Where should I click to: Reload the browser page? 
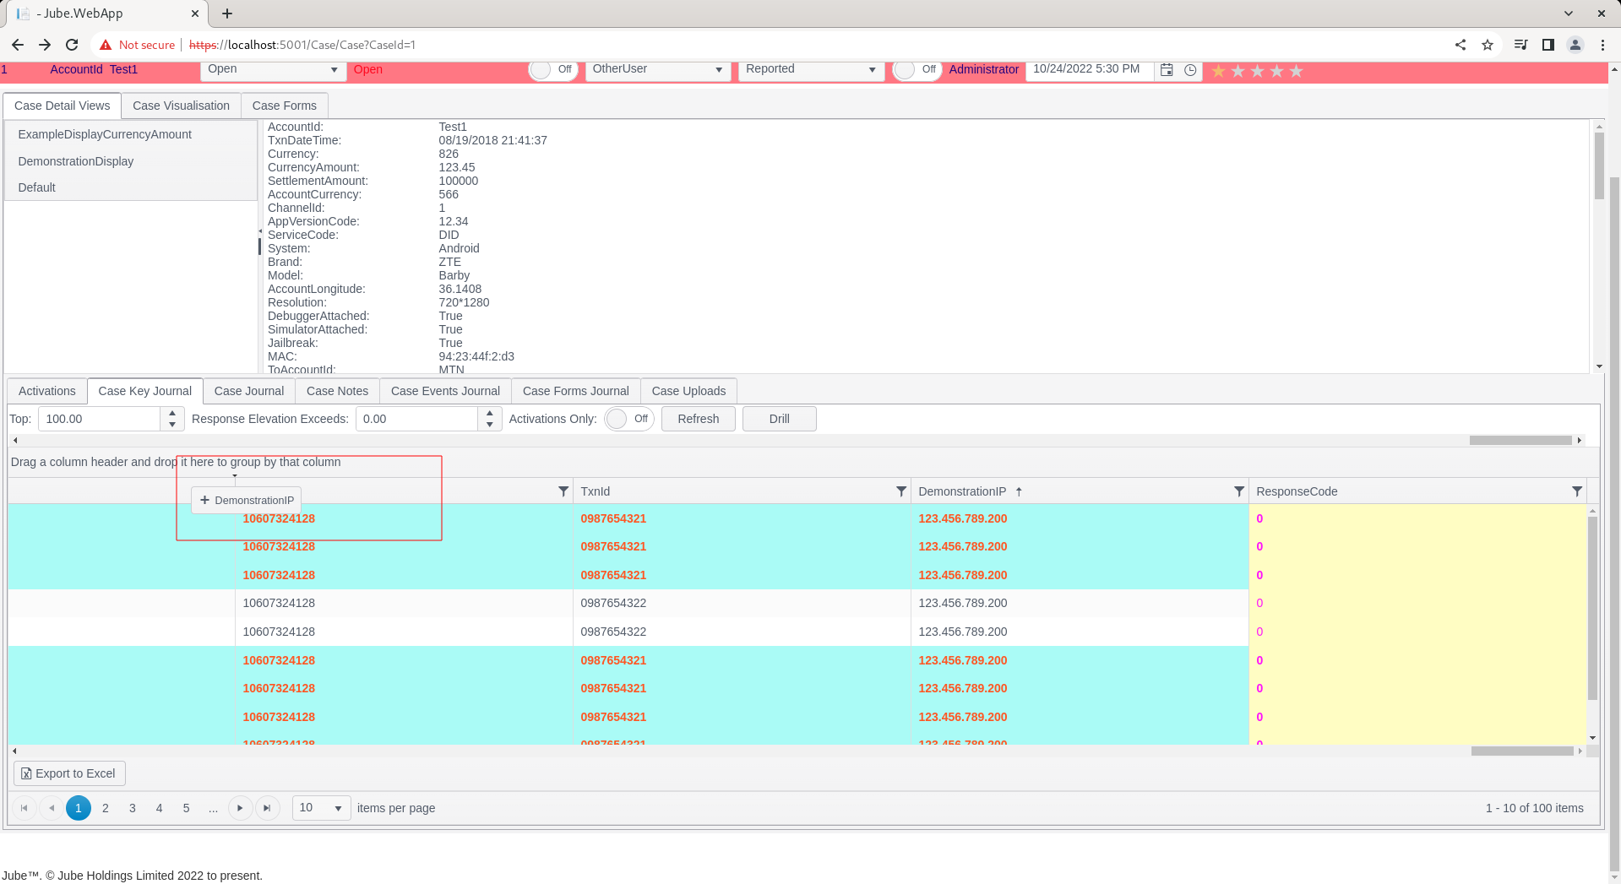(x=72, y=45)
